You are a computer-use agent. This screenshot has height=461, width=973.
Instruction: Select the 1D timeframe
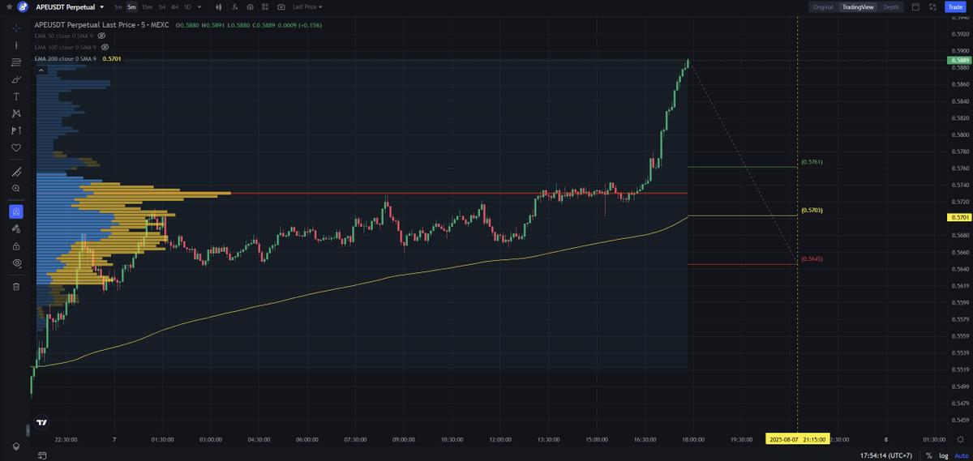coord(187,6)
